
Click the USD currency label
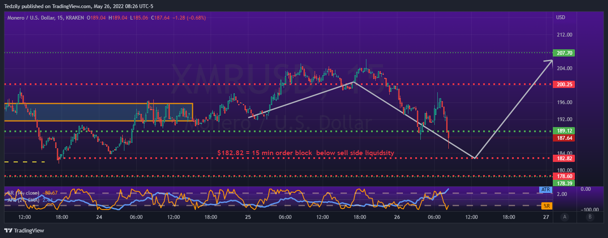(560, 18)
